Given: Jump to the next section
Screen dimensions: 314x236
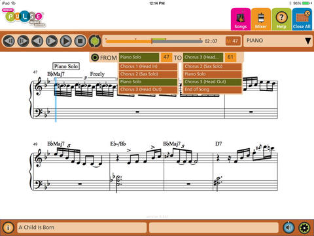Looking at the screenshot, I should pos(23,41).
